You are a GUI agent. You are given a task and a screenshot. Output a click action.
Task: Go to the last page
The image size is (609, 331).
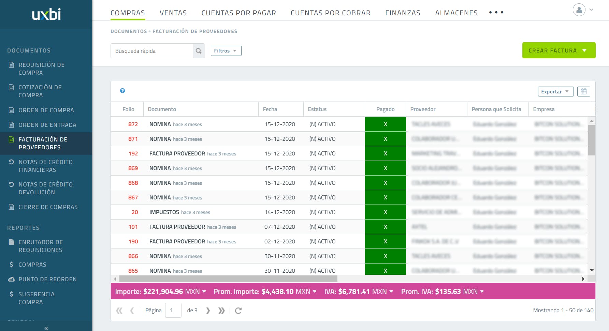pos(221,311)
